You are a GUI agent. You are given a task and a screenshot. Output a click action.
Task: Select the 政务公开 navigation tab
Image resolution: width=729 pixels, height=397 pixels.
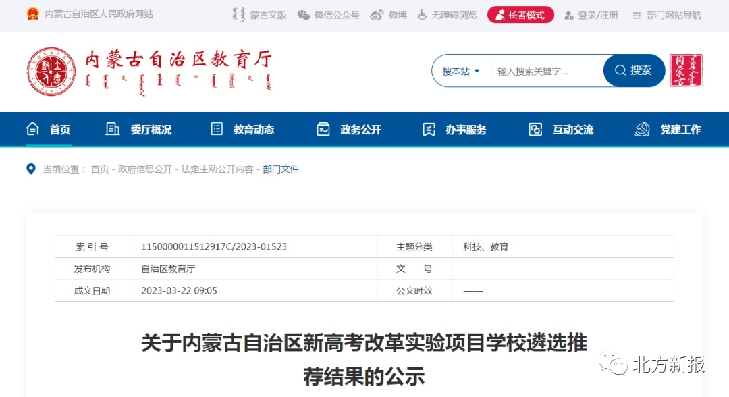point(349,130)
